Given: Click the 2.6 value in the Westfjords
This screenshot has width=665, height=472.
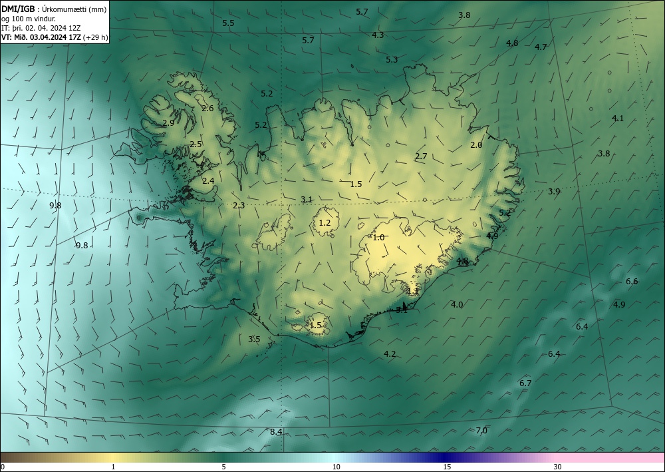Looking at the screenshot, I should point(207,109).
